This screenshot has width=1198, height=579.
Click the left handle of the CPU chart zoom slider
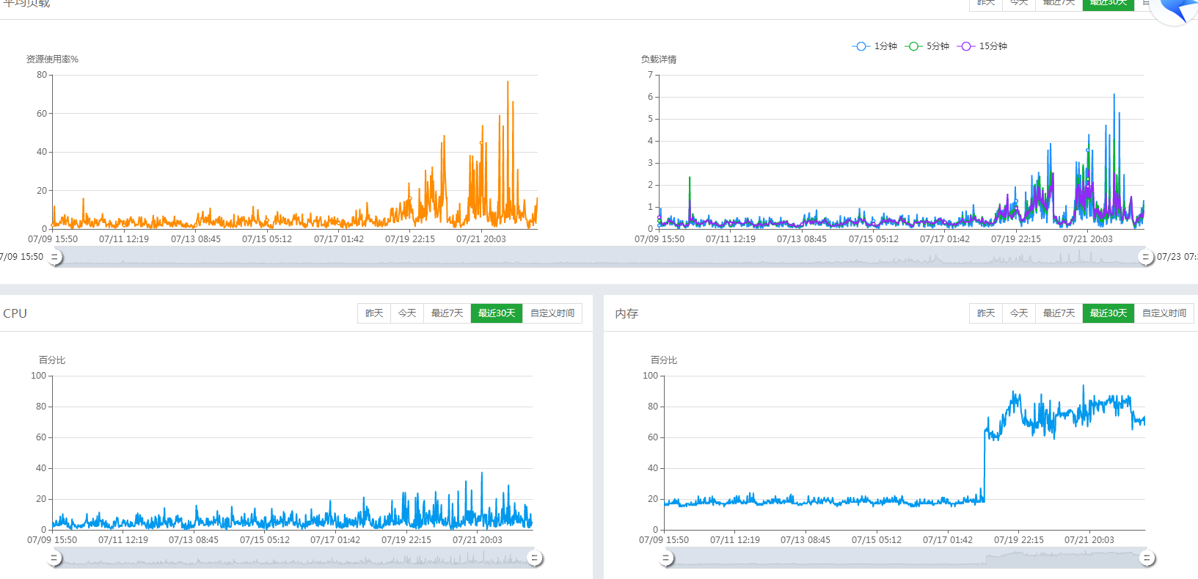coord(54,558)
